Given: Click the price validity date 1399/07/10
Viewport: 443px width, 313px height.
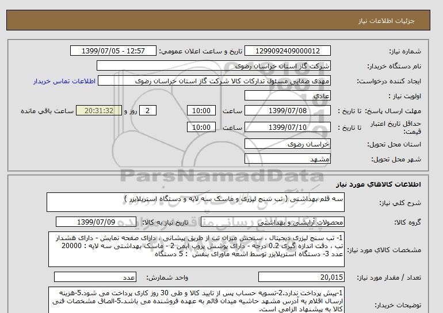Looking at the screenshot, I should (x=287, y=127).
